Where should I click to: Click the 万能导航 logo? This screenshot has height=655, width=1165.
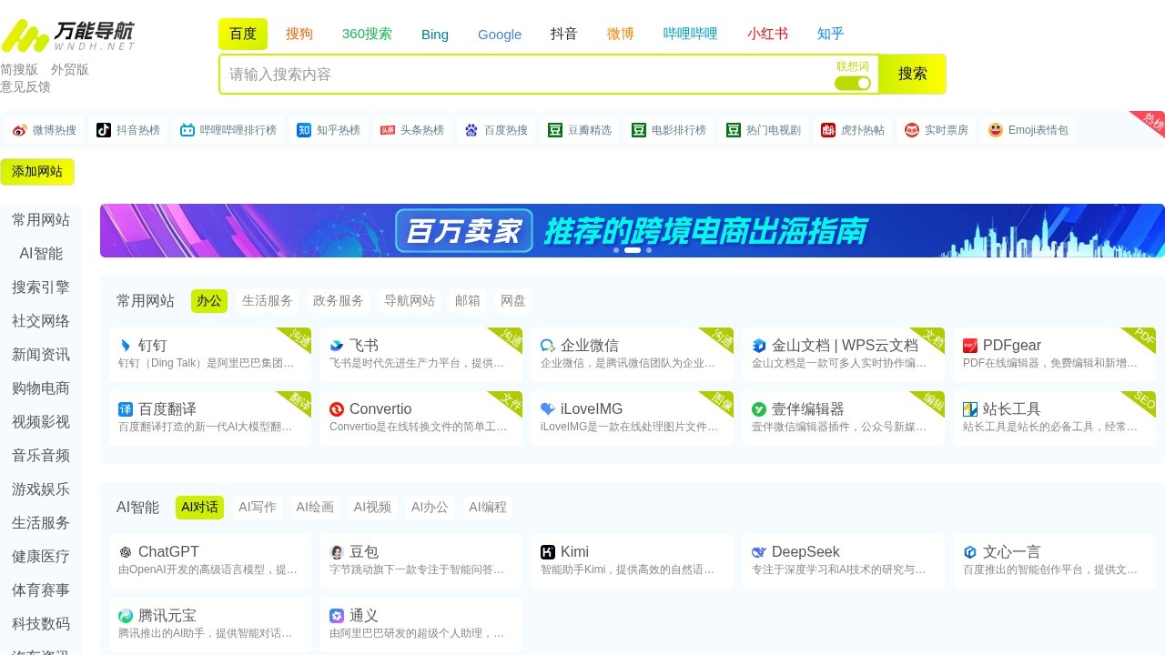coord(68,35)
